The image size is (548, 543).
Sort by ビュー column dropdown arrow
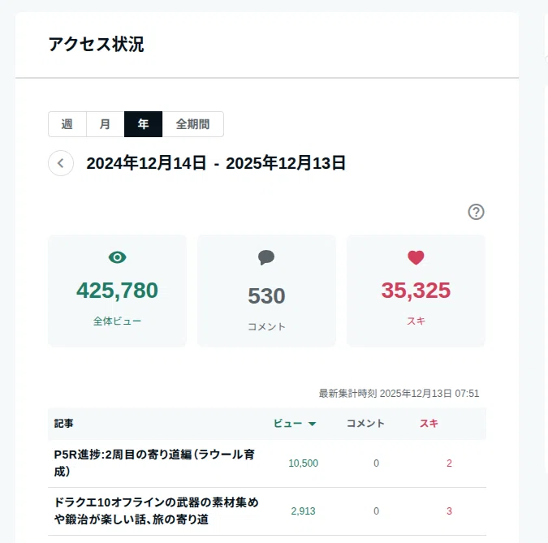click(312, 424)
